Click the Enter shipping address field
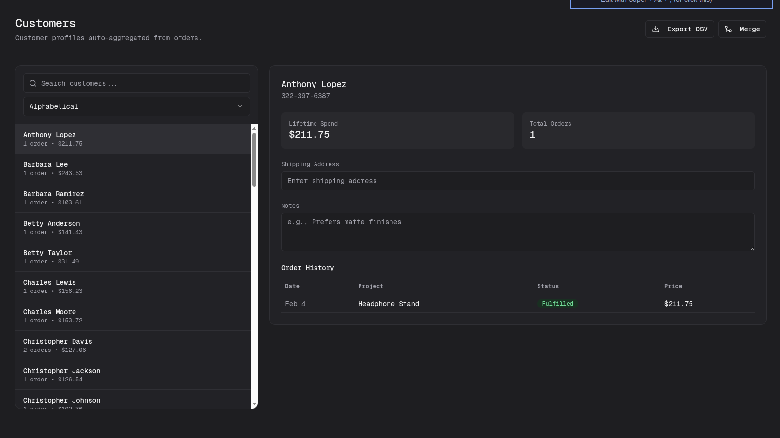780x438 pixels. click(518, 181)
